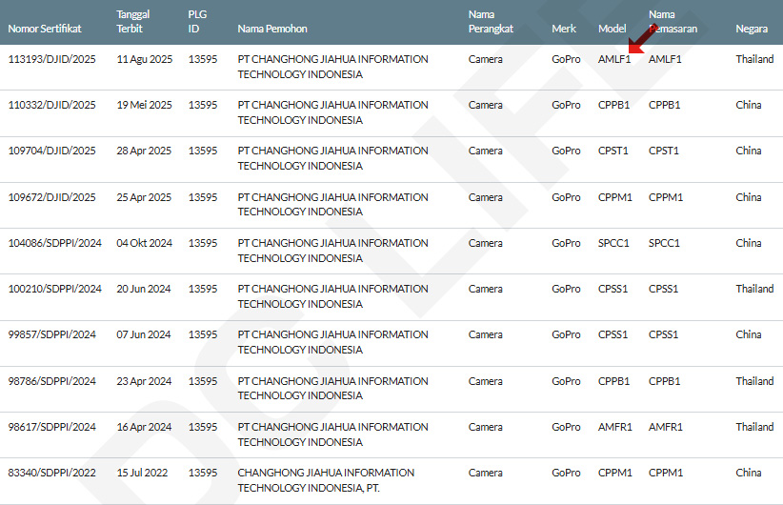The image size is (783, 505).
Task: Click China in the 99857/SDPPI/2024 row
Action: (749, 334)
